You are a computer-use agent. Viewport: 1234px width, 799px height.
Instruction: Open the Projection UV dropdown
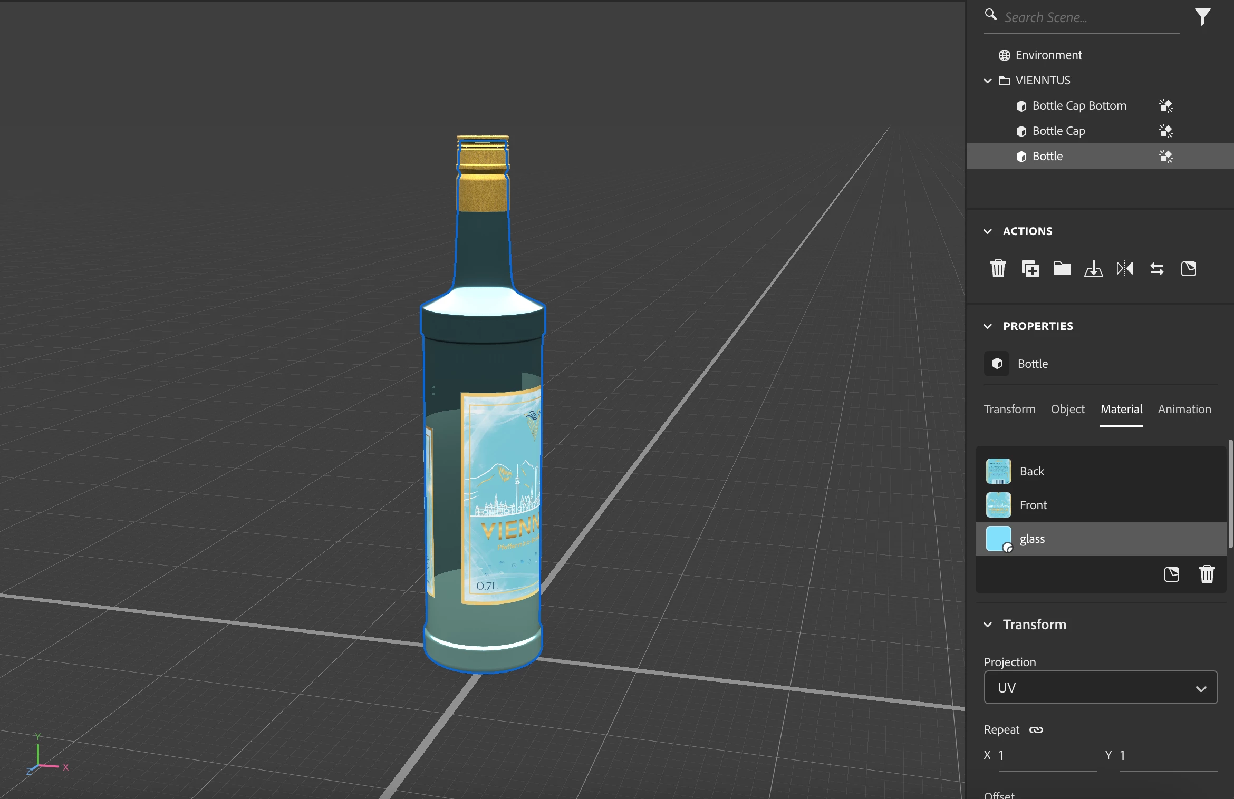point(1100,688)
